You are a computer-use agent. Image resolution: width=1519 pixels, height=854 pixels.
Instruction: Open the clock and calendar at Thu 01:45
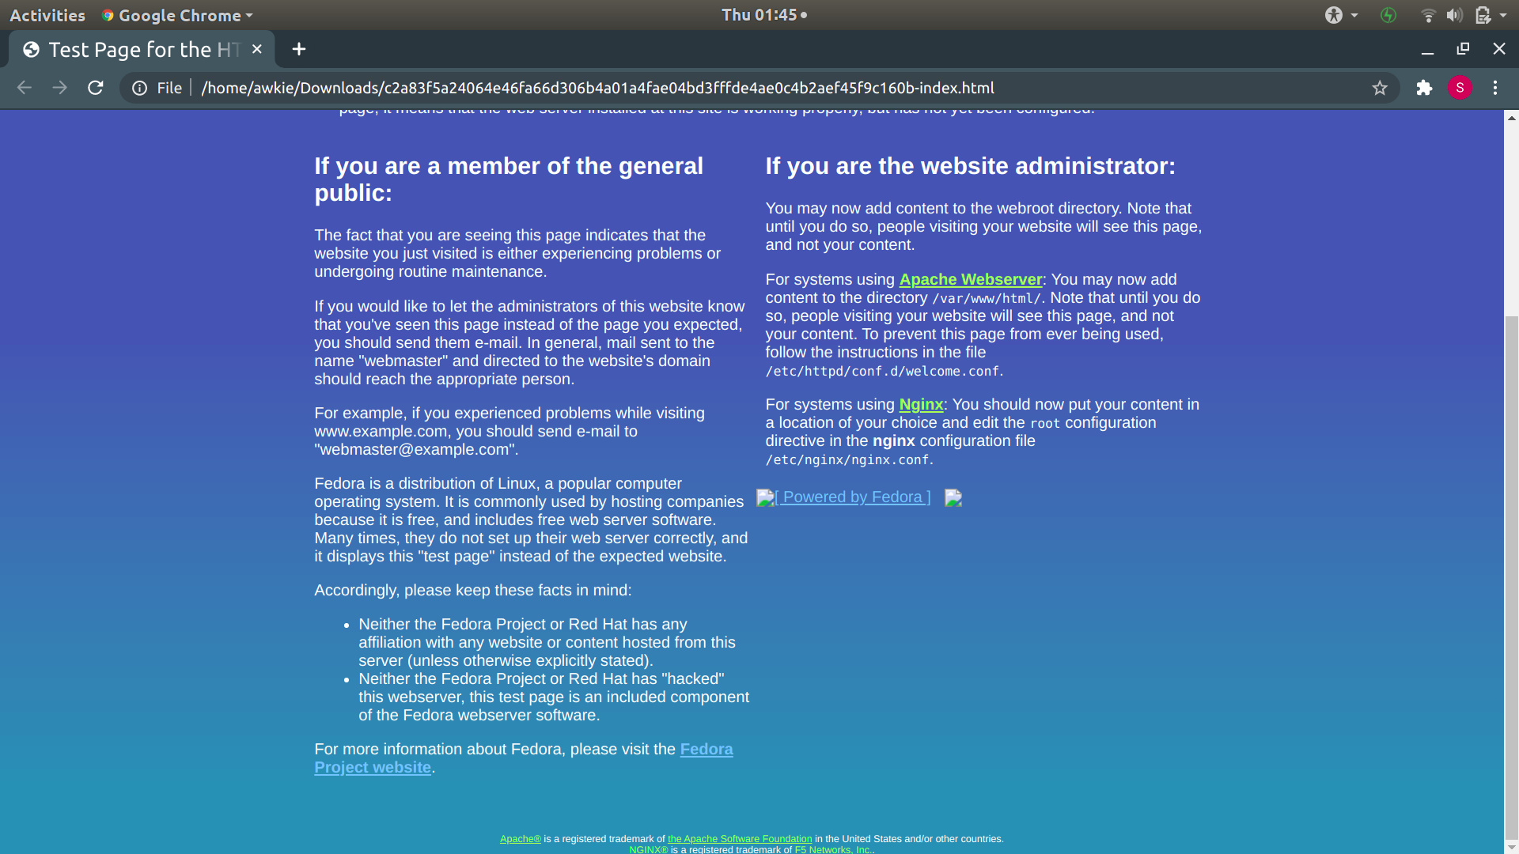point(764,15)
